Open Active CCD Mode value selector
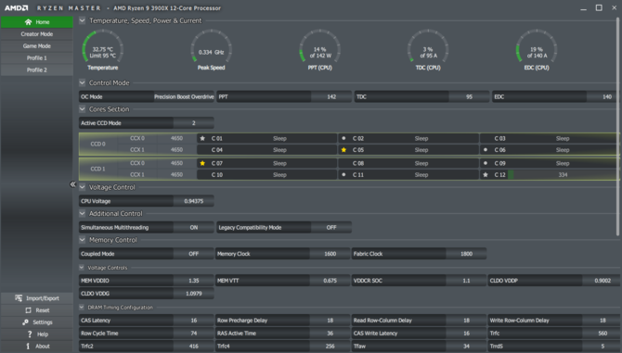 (x=194, y=123)
